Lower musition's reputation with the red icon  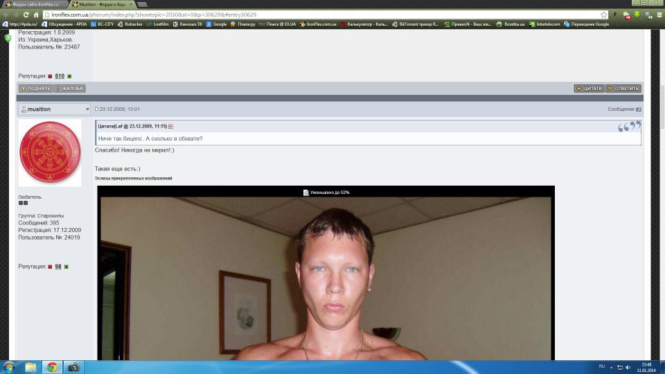point(50,267)
